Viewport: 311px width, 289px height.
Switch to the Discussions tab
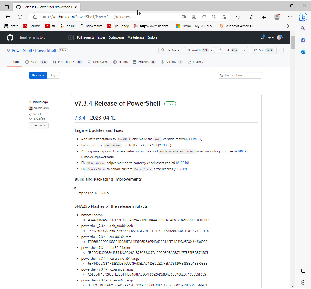click(98, 62)
